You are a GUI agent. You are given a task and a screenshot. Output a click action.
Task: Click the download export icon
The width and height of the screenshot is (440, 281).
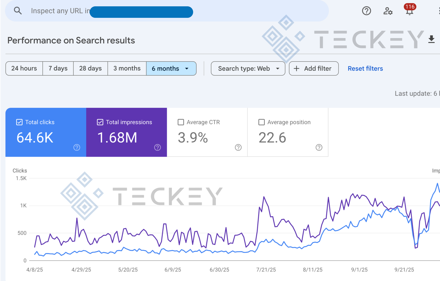[431, 40]
